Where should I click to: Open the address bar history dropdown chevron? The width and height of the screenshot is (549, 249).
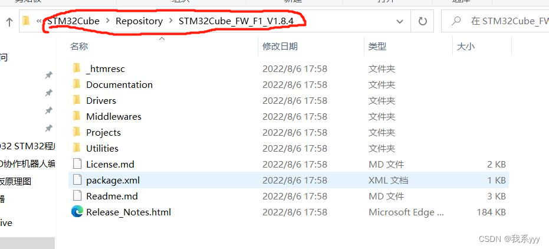[x=399, y=22]
